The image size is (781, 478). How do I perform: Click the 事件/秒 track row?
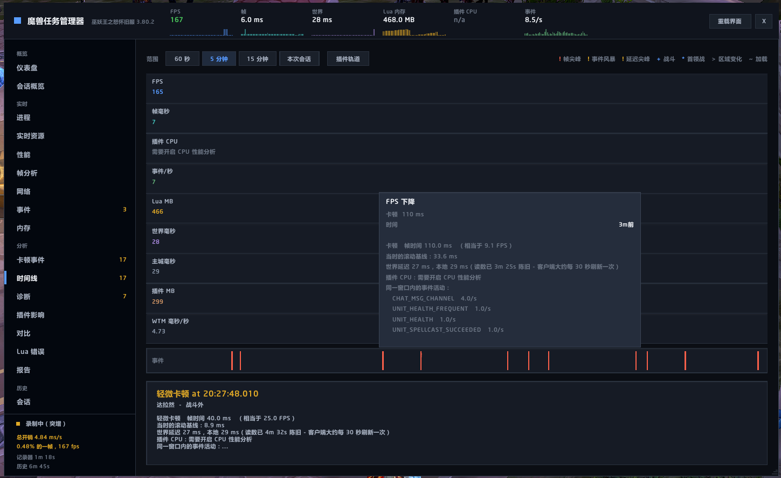tap(457, 178)
